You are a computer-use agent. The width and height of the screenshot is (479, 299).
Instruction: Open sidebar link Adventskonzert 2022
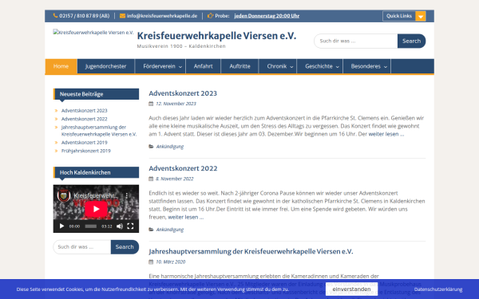click(x=85, y=119)
